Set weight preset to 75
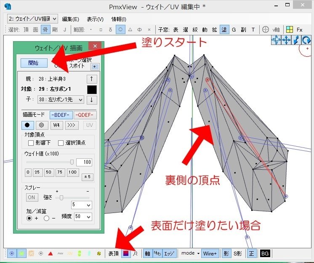The width and height of the screenshot is (314, 263). [60, 172]
